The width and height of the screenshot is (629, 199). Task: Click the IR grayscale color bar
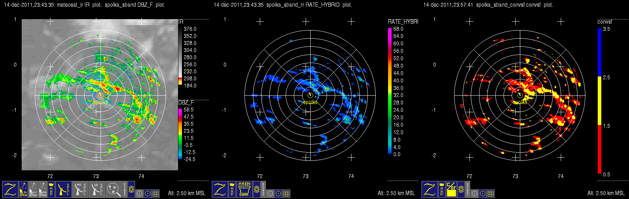(x=180, y=56)
